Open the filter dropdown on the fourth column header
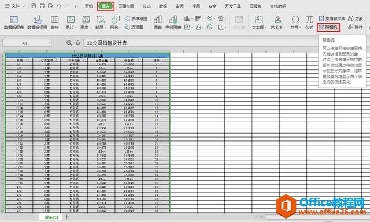The width and height of the screenshot is (370, 222). click(113, 60)
